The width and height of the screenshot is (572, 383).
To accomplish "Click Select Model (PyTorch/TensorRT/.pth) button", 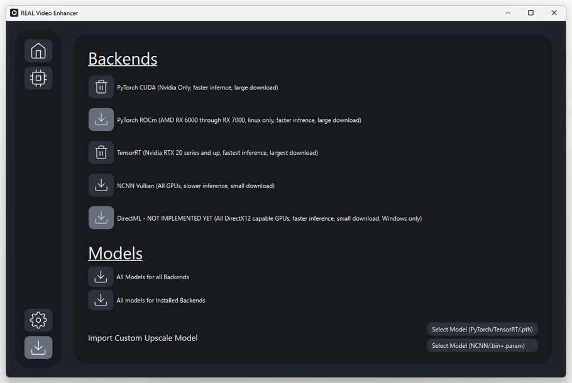I will tap(482, 330).
